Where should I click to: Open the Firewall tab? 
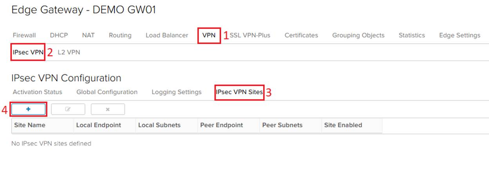[24, 35]
